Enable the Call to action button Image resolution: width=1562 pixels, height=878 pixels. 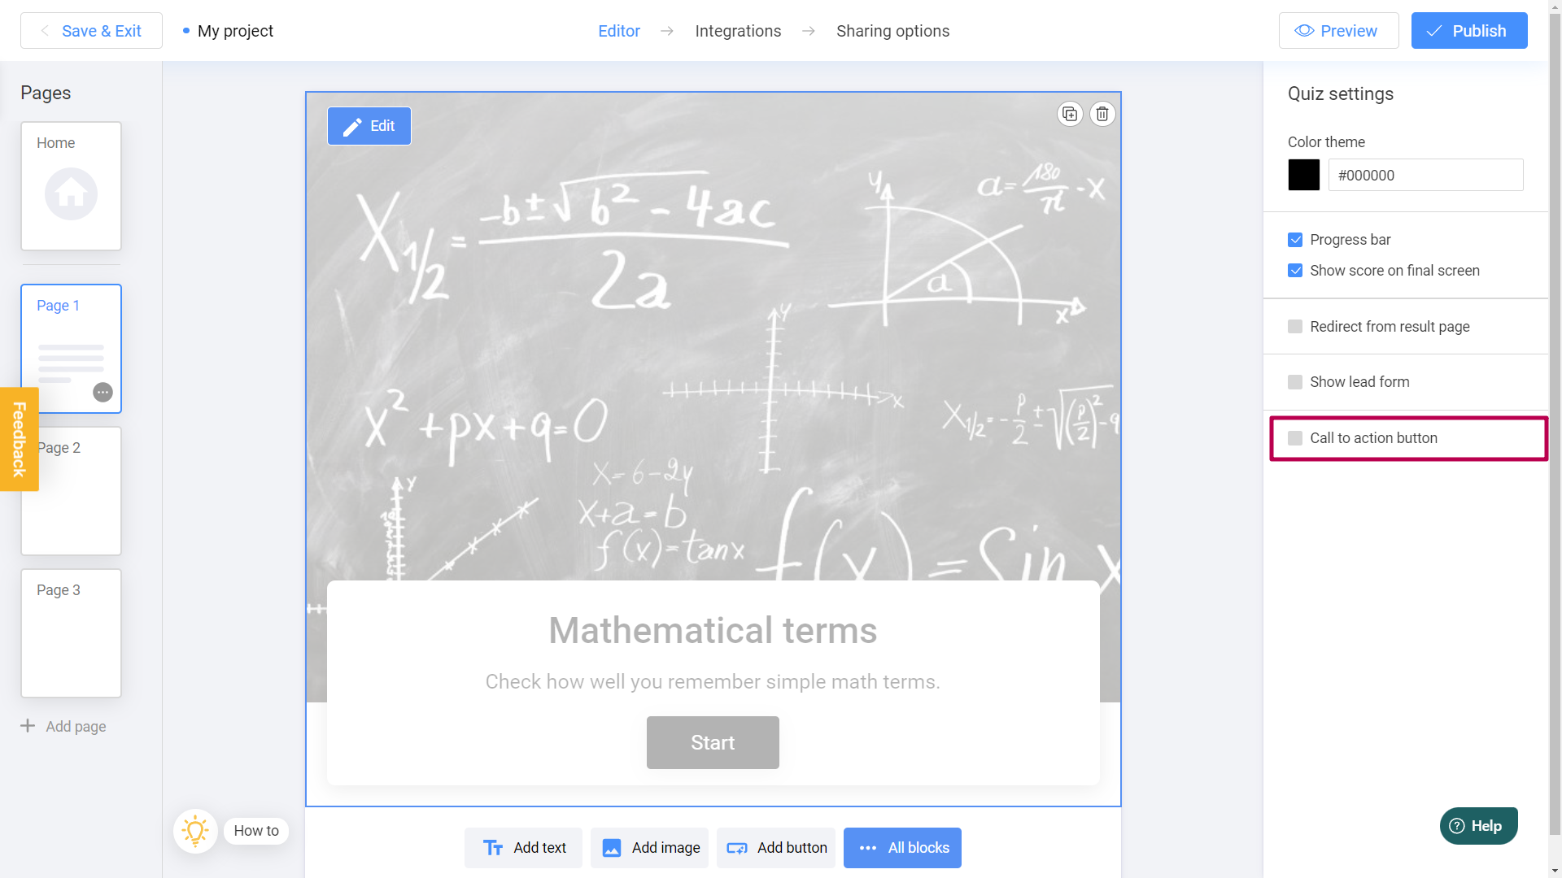1296,437
